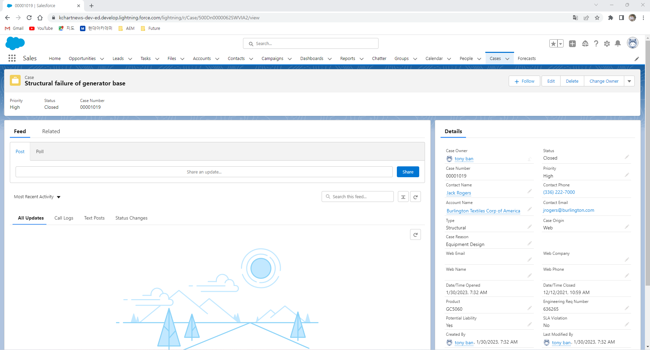Open the Jack Rogers contact link
Viewport: 650px width, 350px height.
coord(459,193)
